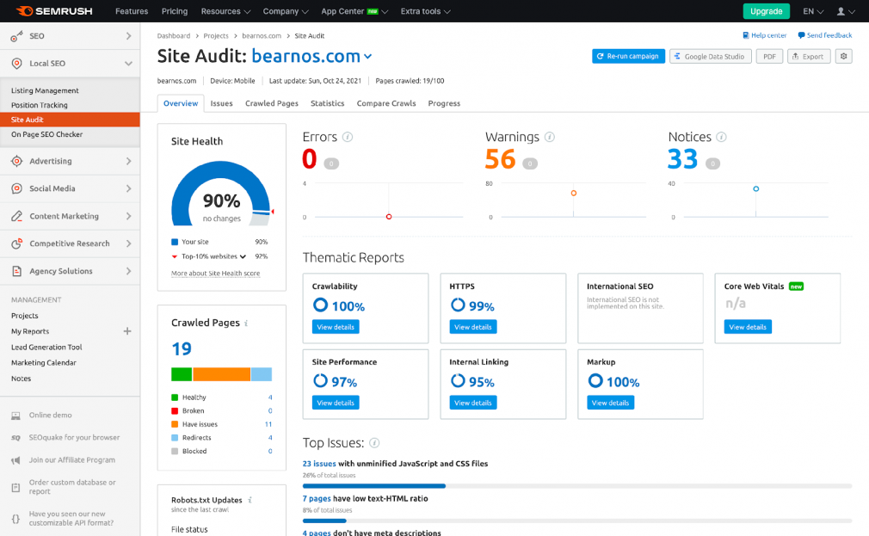Open the bearnos.com project dropdown
The height and width of the screenshot is (536, 869).
(x=368, y=57)
